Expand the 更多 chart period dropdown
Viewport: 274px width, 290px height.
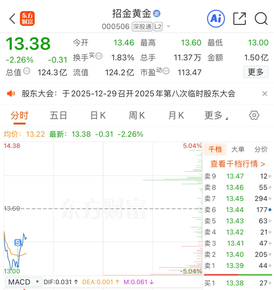tap(216, 116)
